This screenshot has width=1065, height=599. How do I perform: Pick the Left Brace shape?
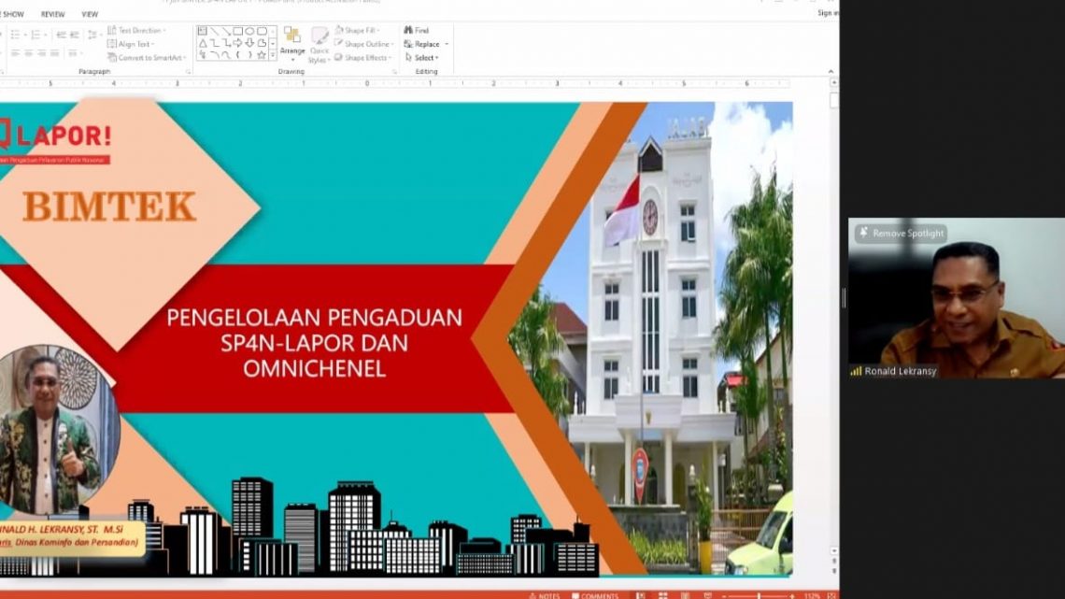(237, 56)
